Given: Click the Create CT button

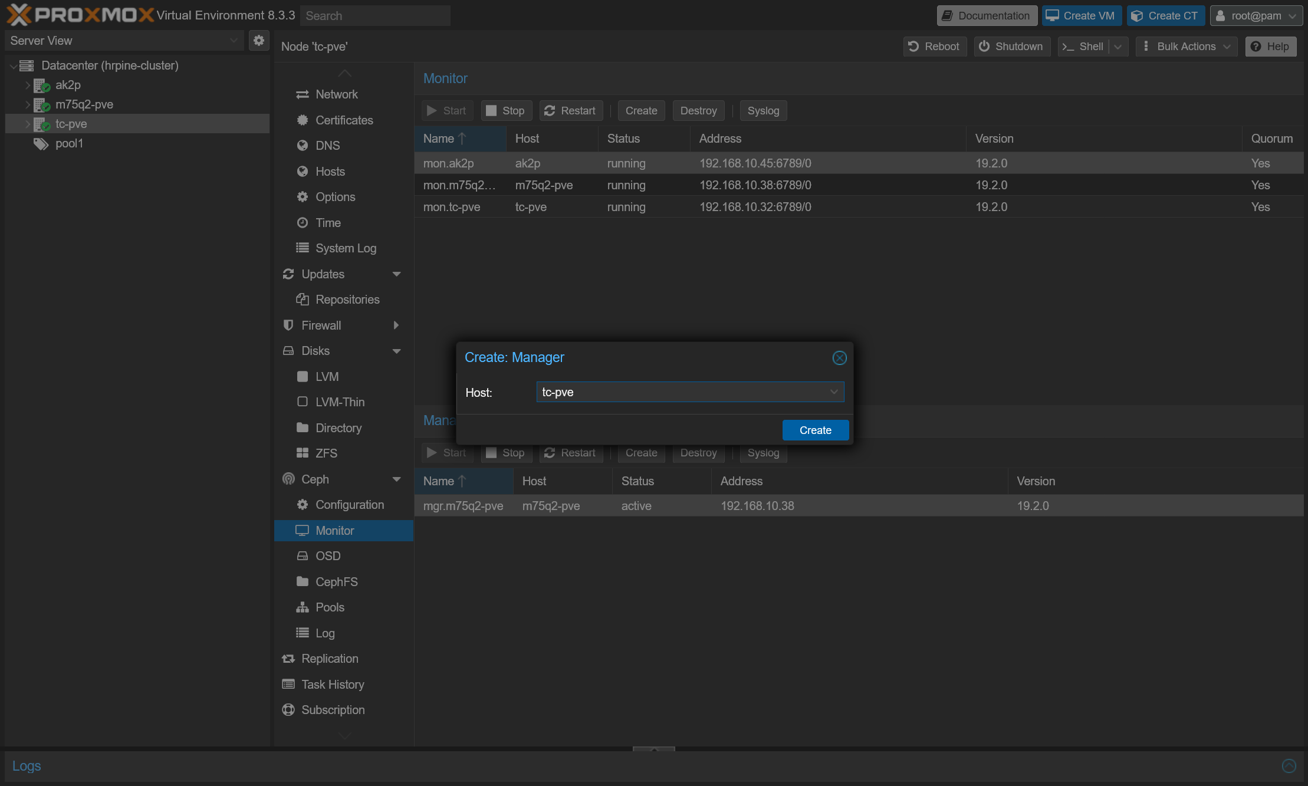Looking at the screenshot, I should [x=1165, y=16].
